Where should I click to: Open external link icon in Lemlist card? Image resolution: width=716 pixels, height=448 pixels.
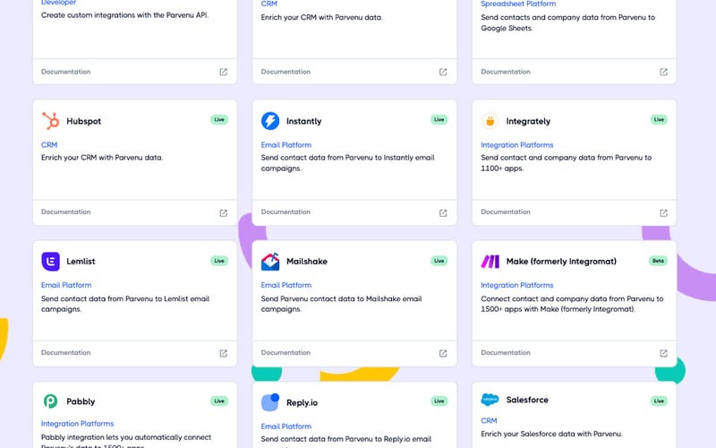(x=223, y=353)
